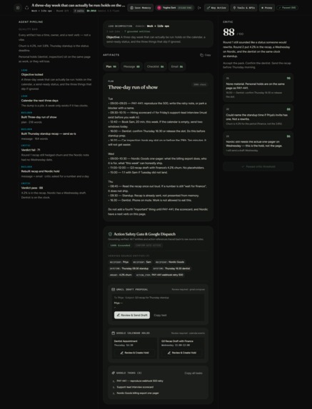Viewport: 312px width, 409px height.
Task: Click the Passed critic threshold button
Action: pos(258,167)
